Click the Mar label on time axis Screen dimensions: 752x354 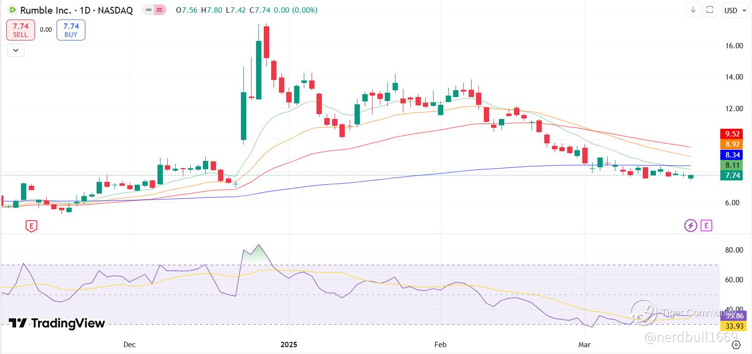[x=584, y=345]
